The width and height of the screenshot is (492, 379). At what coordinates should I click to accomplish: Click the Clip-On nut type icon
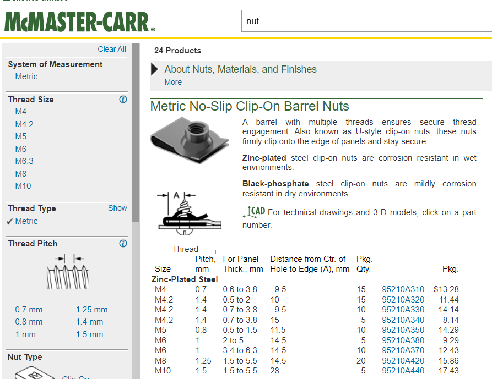[35, 373]
